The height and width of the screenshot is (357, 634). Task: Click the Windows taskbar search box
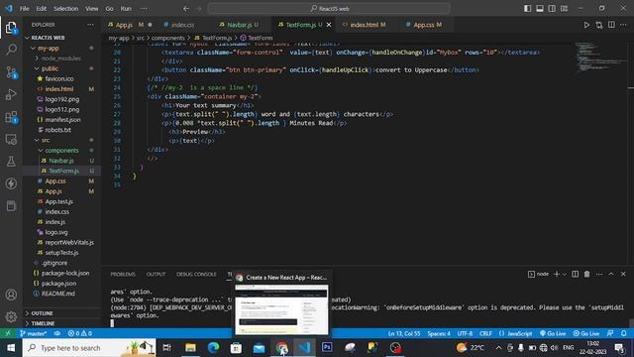coord(89,348)
